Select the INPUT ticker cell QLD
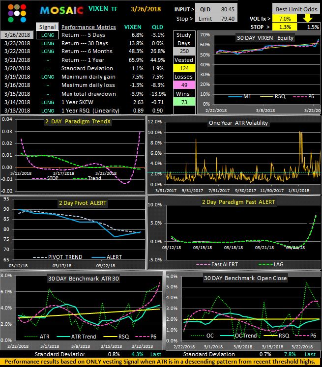 click(x=205, y=9)
